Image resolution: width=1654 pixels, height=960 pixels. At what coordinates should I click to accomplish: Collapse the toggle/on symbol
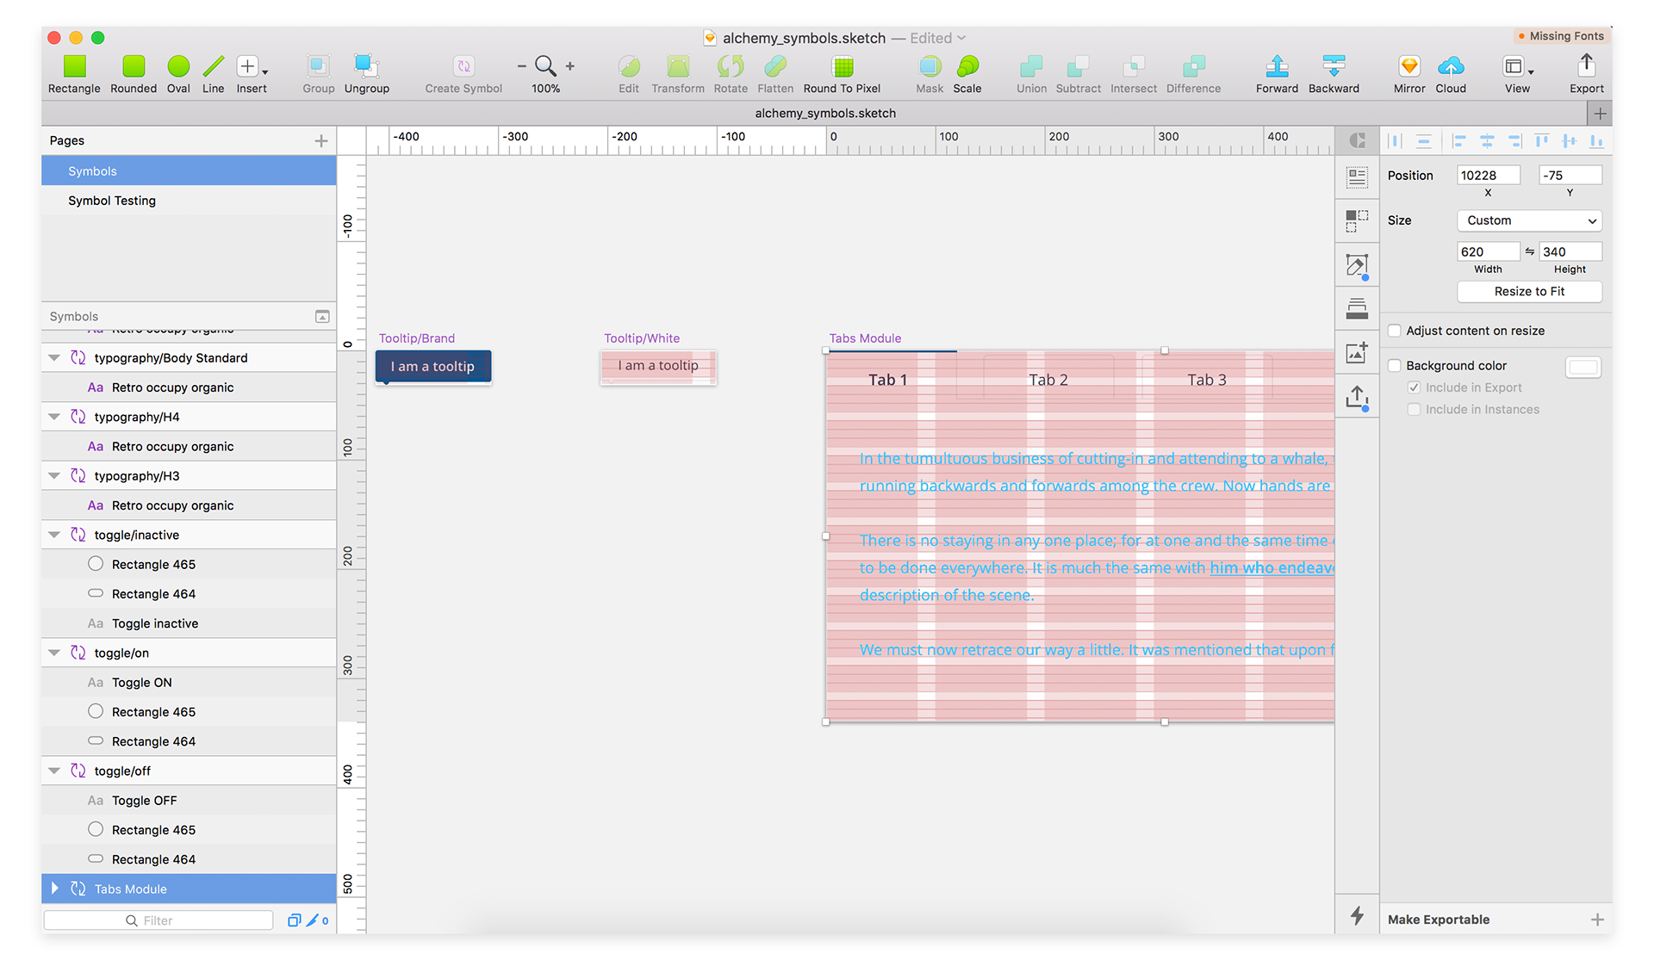pyautogui.click(x=54, y=653)
